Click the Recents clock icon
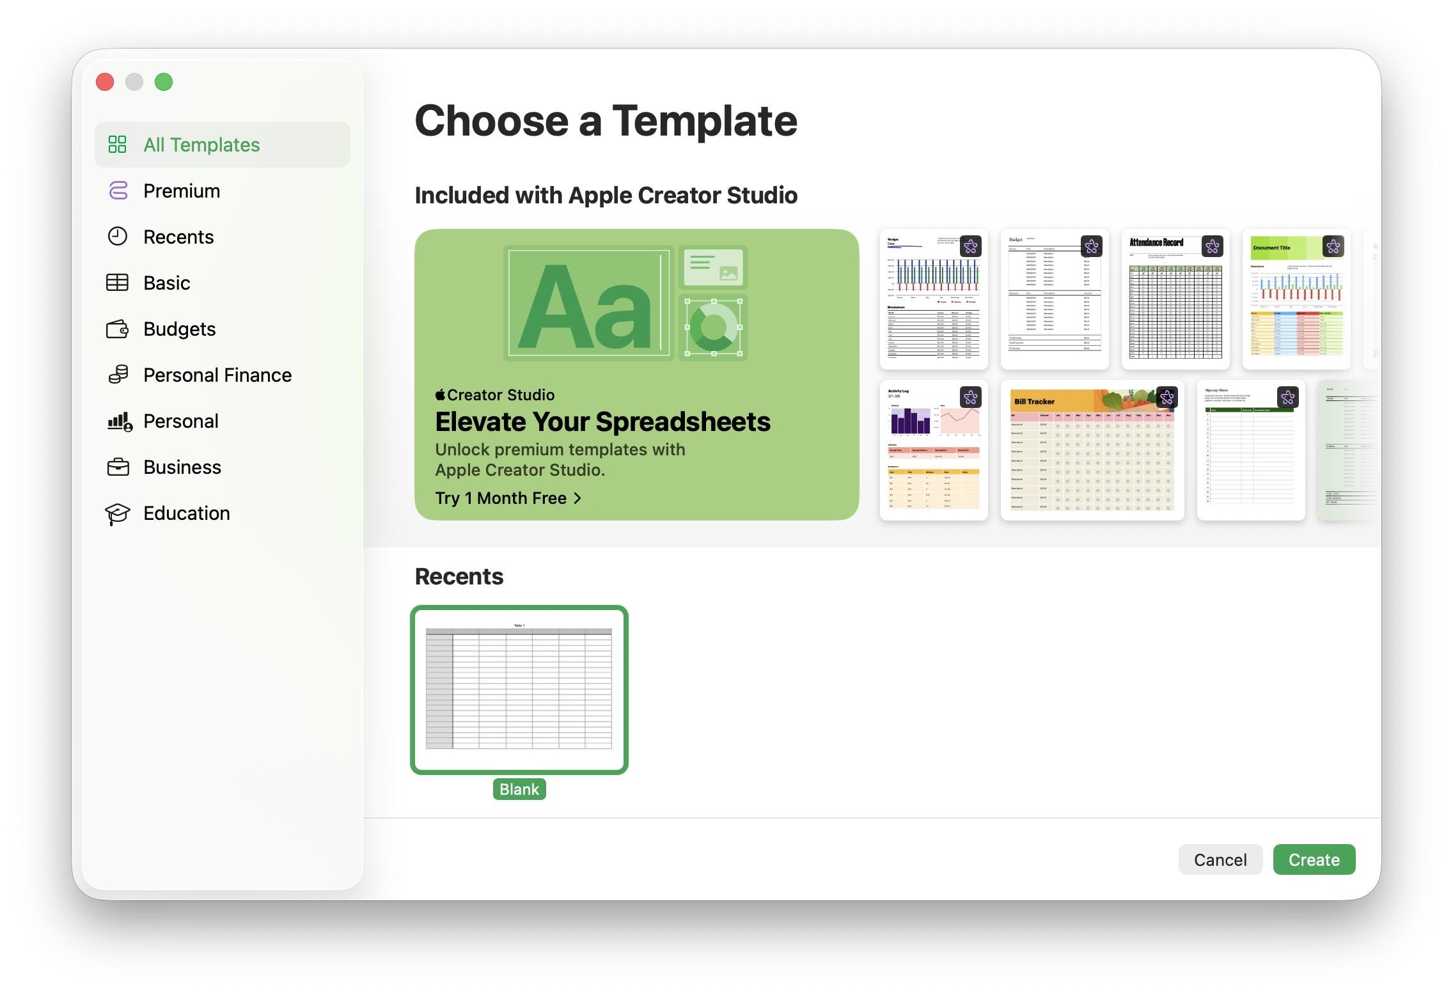This screenshot has height=995, width=1453. click(117, 237)
